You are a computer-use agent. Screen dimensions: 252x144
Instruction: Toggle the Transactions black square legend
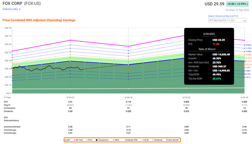tap(102, 140)
